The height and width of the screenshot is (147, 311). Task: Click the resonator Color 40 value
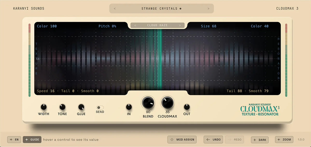pyautogui.click(x=260, y=26)
